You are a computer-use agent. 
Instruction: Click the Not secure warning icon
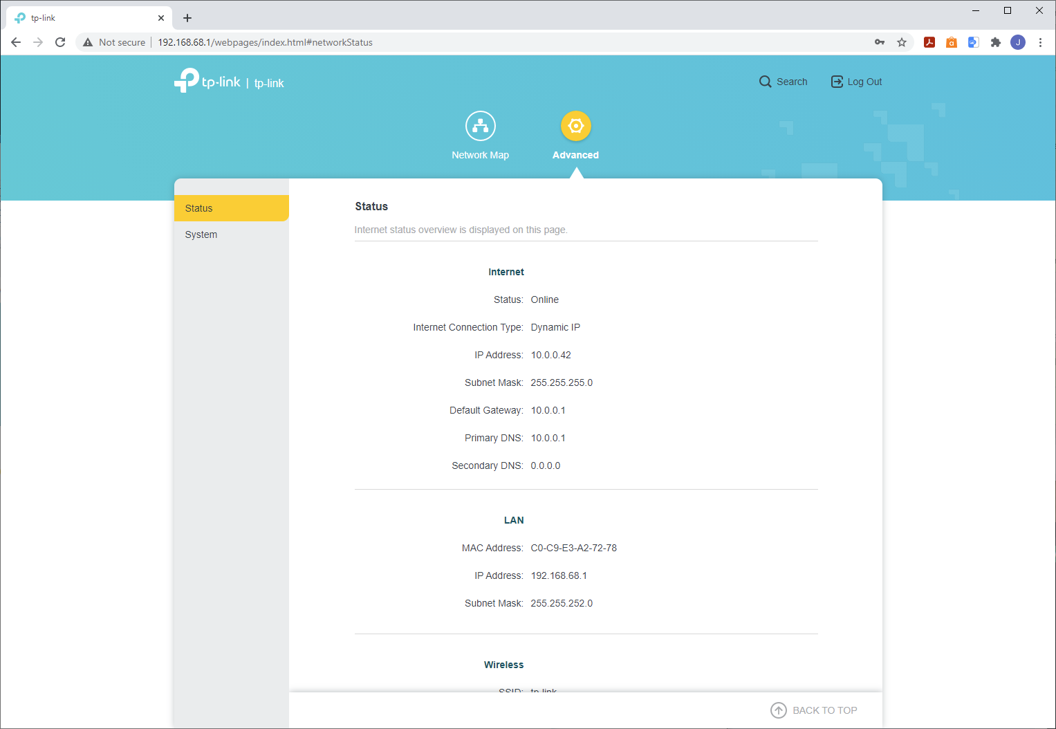point(88,42)
